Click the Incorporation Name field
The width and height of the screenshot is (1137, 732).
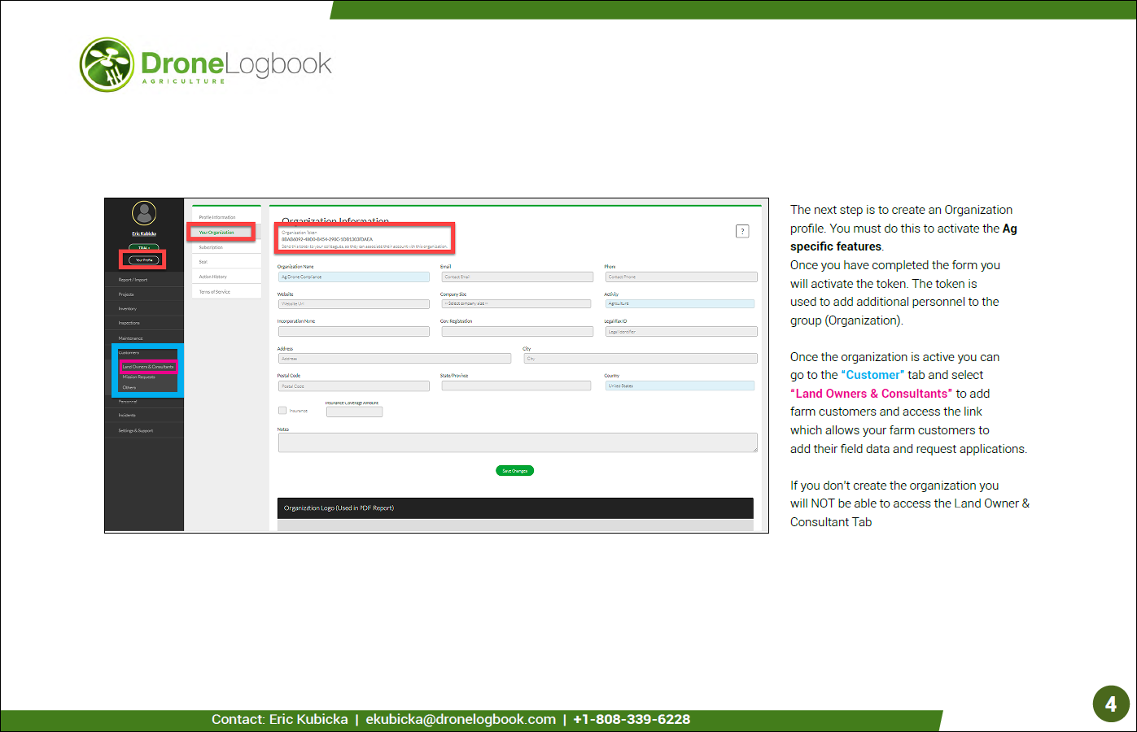[353, 332]
